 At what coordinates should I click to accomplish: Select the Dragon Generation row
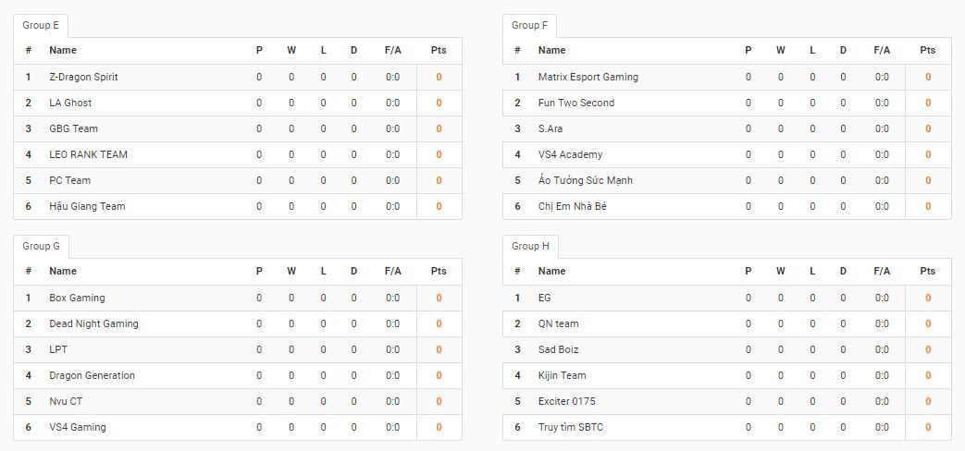click(x=238, y=375)
